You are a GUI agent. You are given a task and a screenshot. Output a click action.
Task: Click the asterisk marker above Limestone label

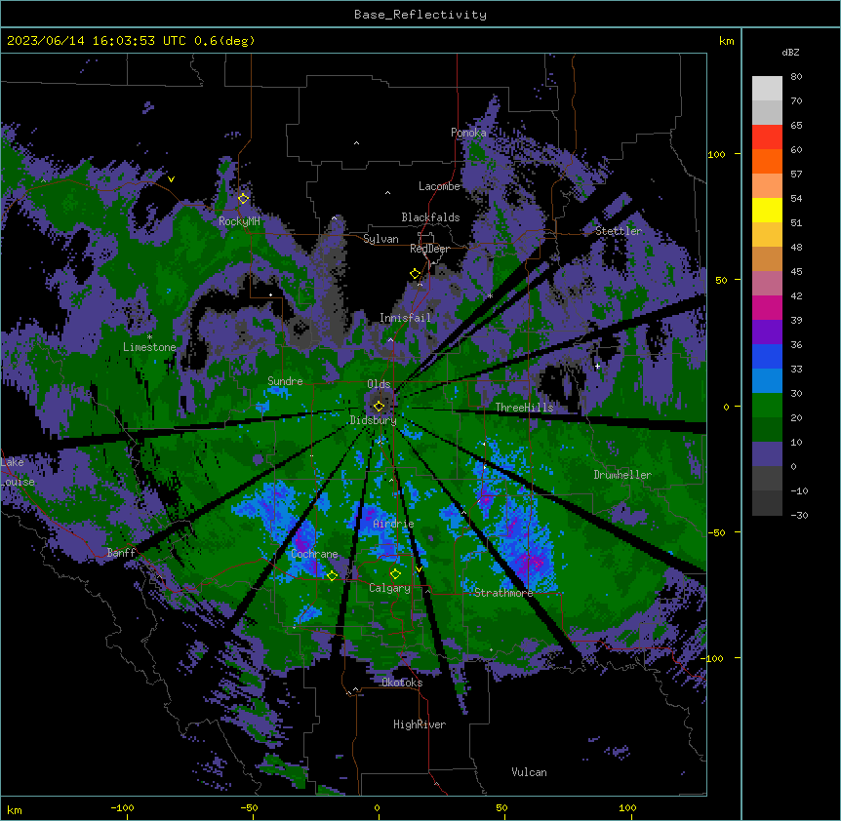pos(149,337)
